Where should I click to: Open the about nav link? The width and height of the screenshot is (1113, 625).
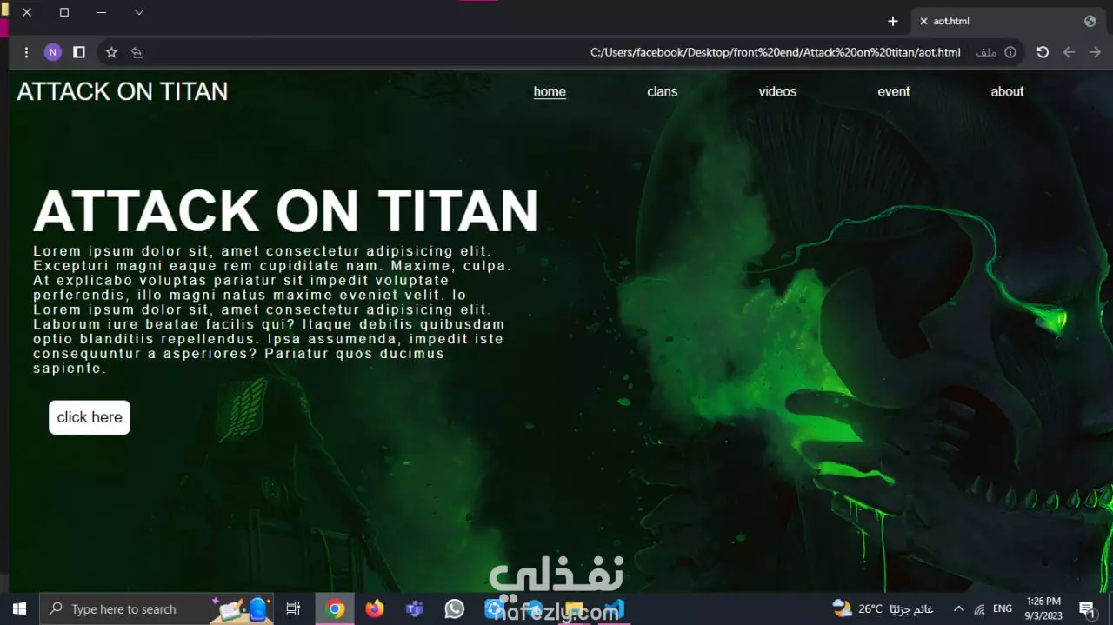pos(1007,91)
